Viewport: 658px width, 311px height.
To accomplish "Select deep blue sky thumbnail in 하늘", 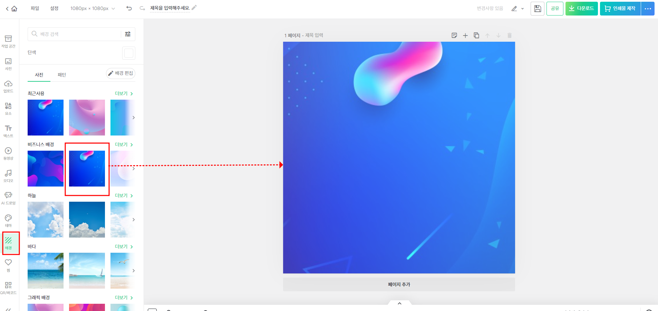I will (87, 220).
